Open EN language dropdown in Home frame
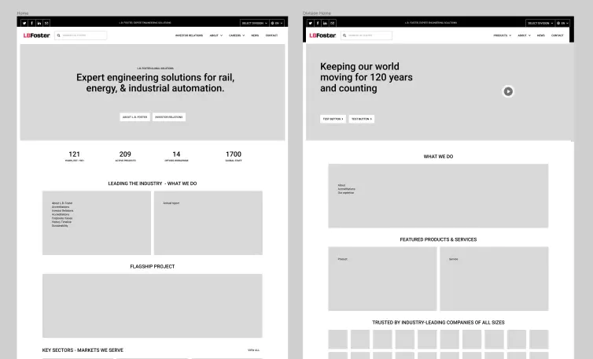The width and height of the screenshot is (593, 359). 277,23
